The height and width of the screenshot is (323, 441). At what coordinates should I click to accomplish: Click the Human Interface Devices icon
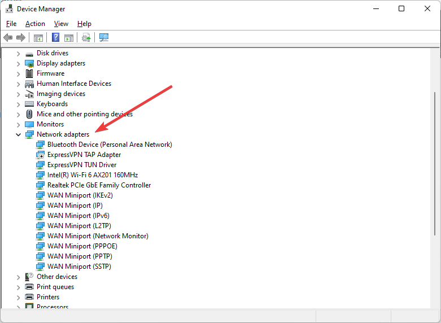click(x=29, y=84)
